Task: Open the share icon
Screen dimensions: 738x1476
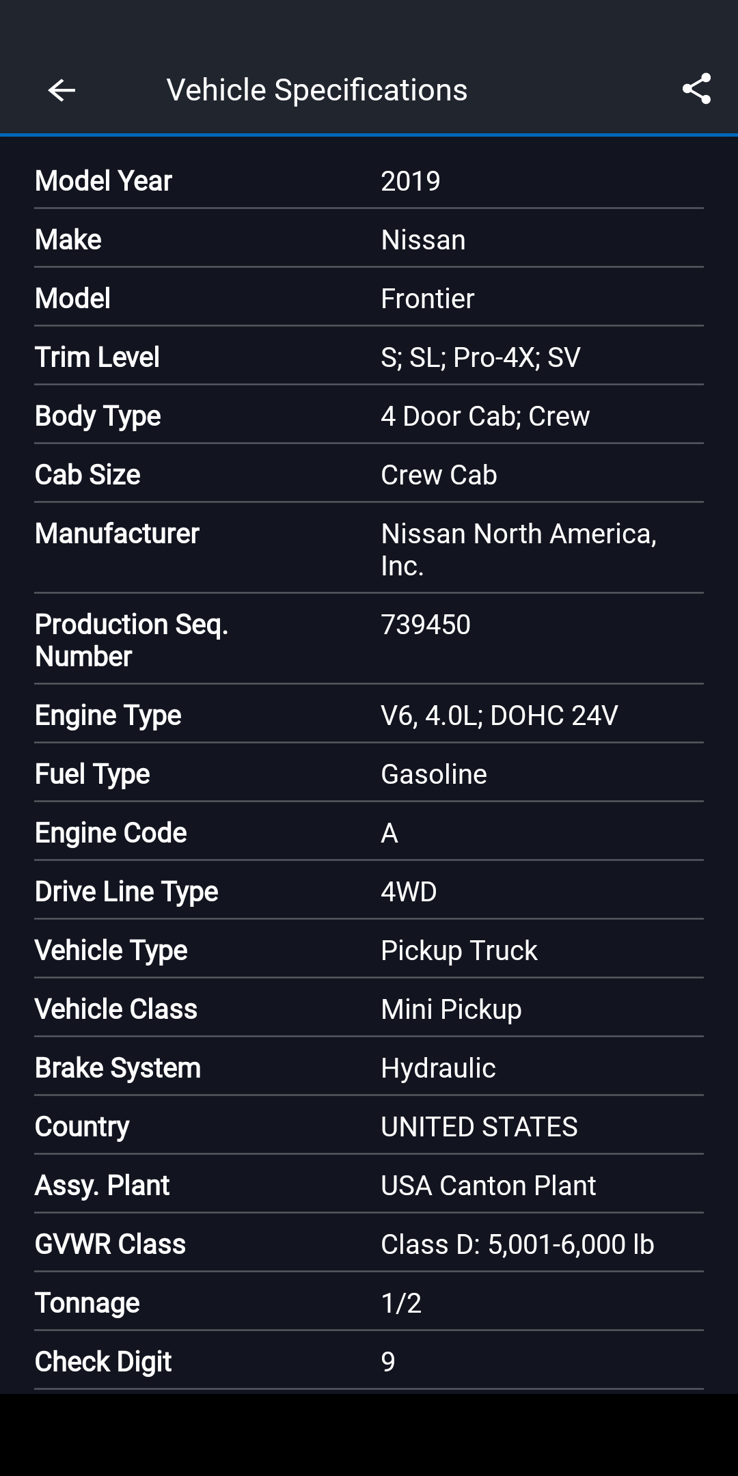Action: click(x=696, y=90)
